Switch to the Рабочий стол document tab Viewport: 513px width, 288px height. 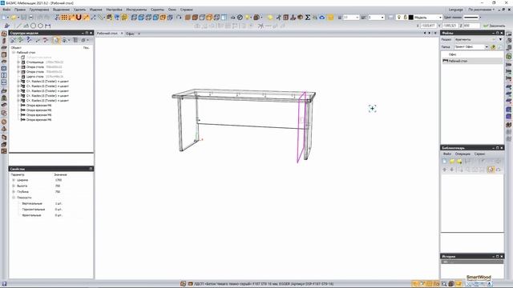pyautogui.click(x=107, y=34)
